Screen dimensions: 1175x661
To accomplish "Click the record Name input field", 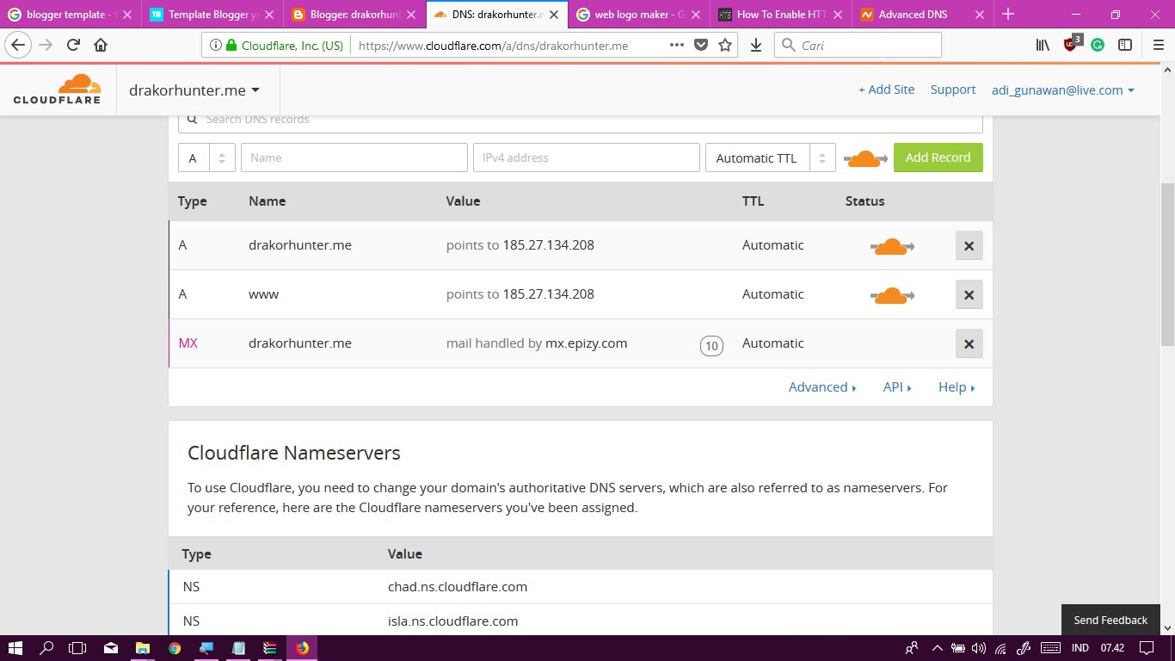I will [x=354, y=158].
